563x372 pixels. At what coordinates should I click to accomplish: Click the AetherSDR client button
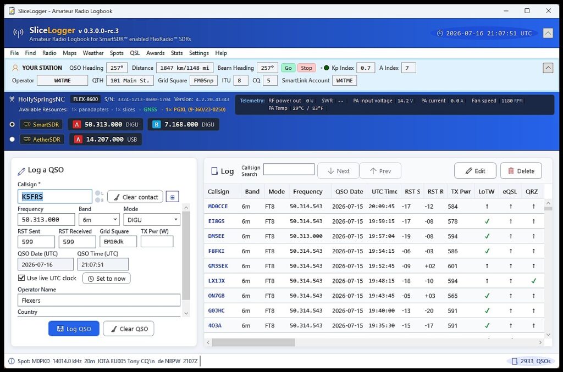point(42,139)
